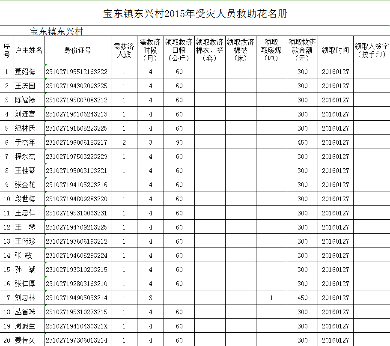The width and height of the screenshot is (390, 346).
Task: Click the name cell 纪林氏
Action: click(30, 128)
